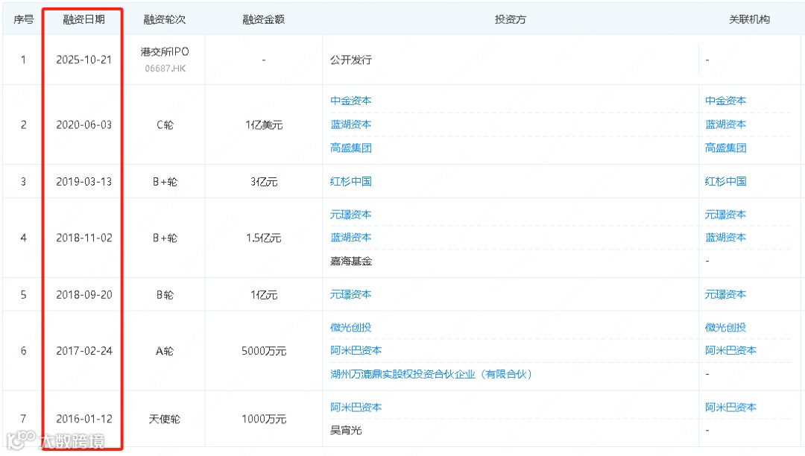The width and height of the screenshot is (805, 456).
Task: Open 蓝湖资本 关联机构 link in the 2018-11-02 row
Action: click(x=725, y=238)
